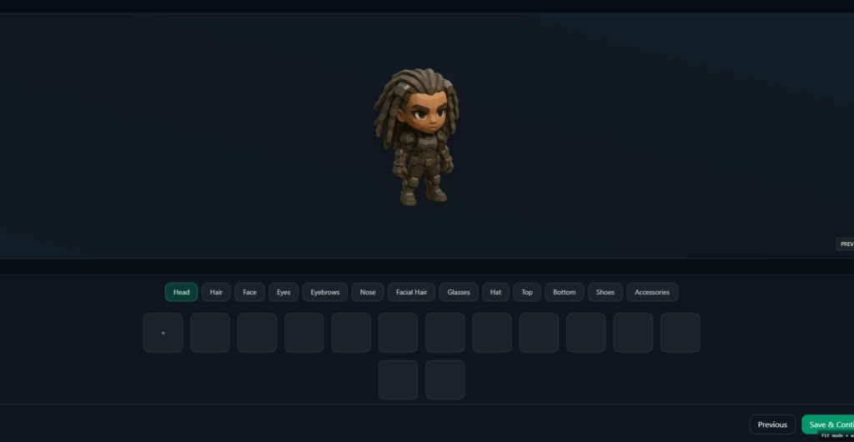854x442 pixels.
Task: Open the Accessories tab
Action: click(652, 293)
